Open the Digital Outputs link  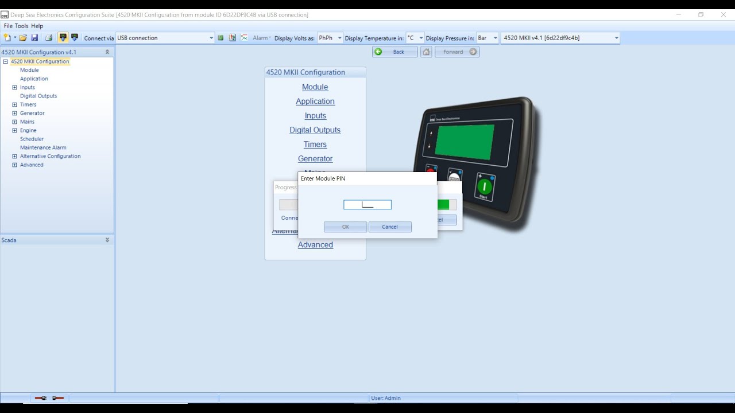[315, 130]
